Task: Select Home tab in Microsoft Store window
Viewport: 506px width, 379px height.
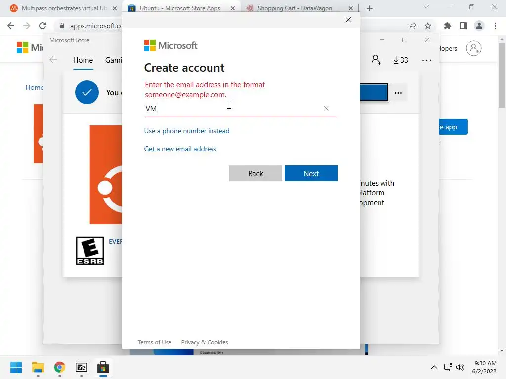Action: 83,60
